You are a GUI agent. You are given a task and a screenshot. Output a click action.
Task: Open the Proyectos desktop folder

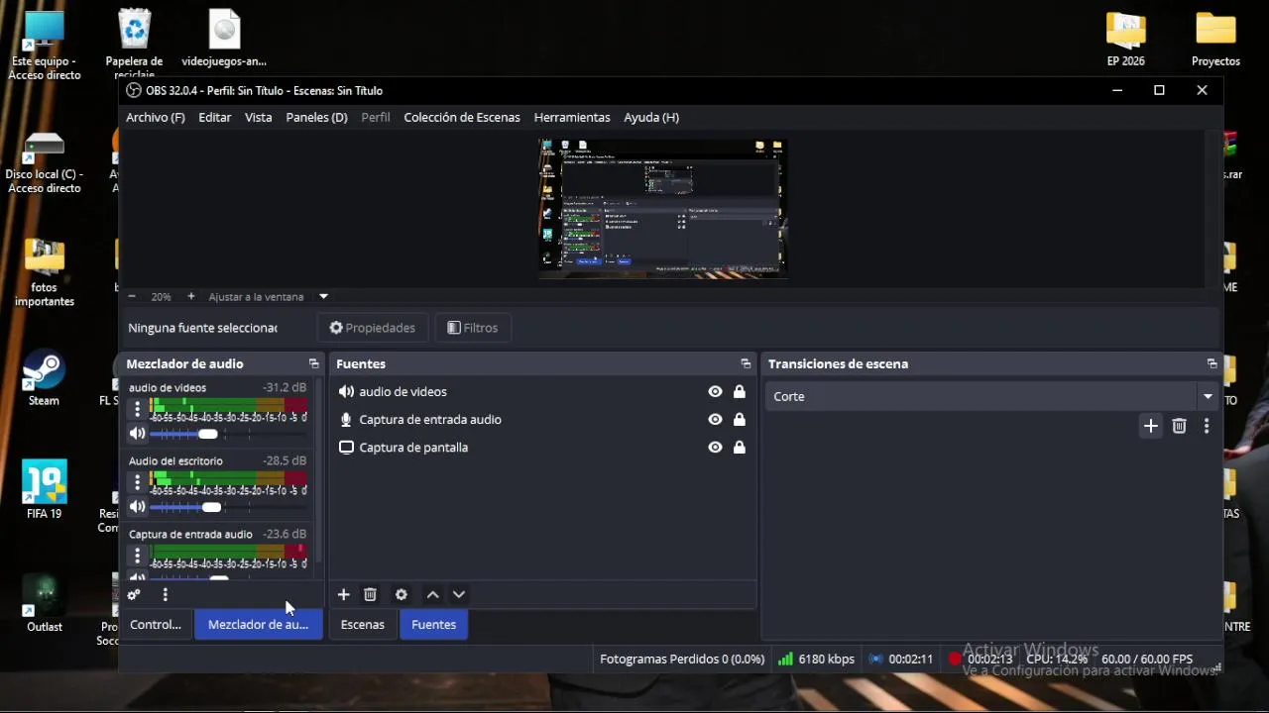pos(1215,40)
